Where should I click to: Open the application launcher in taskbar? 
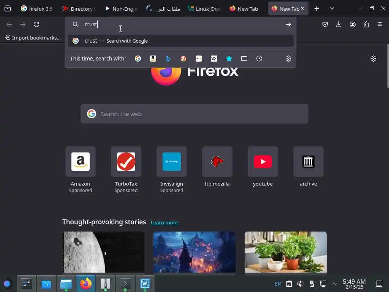tap(7, 284)
